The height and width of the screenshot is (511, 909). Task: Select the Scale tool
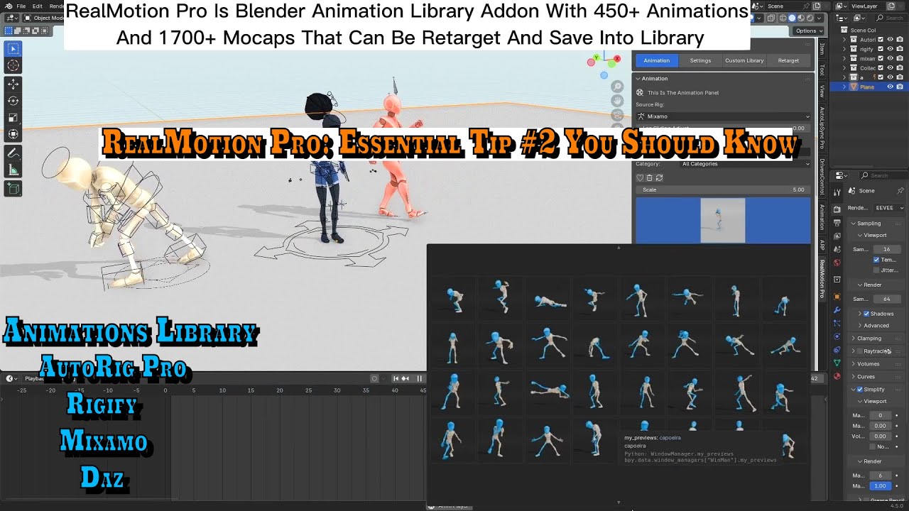(x=13, y=117)
